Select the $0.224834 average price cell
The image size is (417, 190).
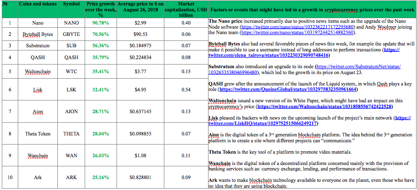point(140,57)
